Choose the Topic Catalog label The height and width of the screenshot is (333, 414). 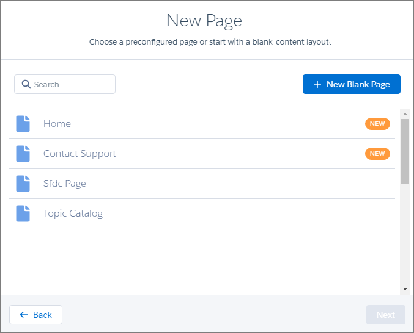[73, 213]
